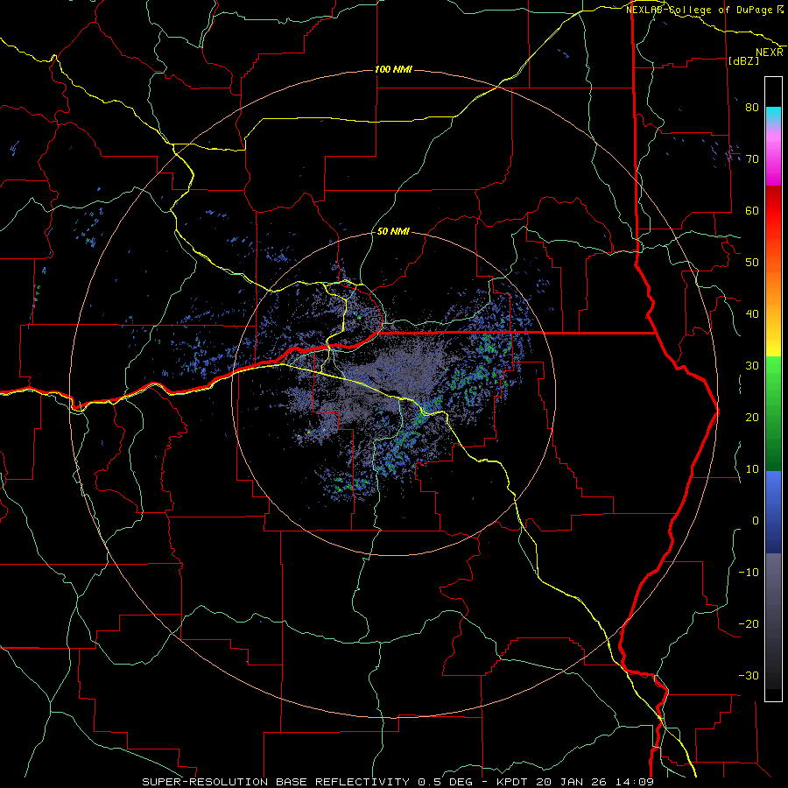Click the magenta-pink segment of the color bar

773,158
